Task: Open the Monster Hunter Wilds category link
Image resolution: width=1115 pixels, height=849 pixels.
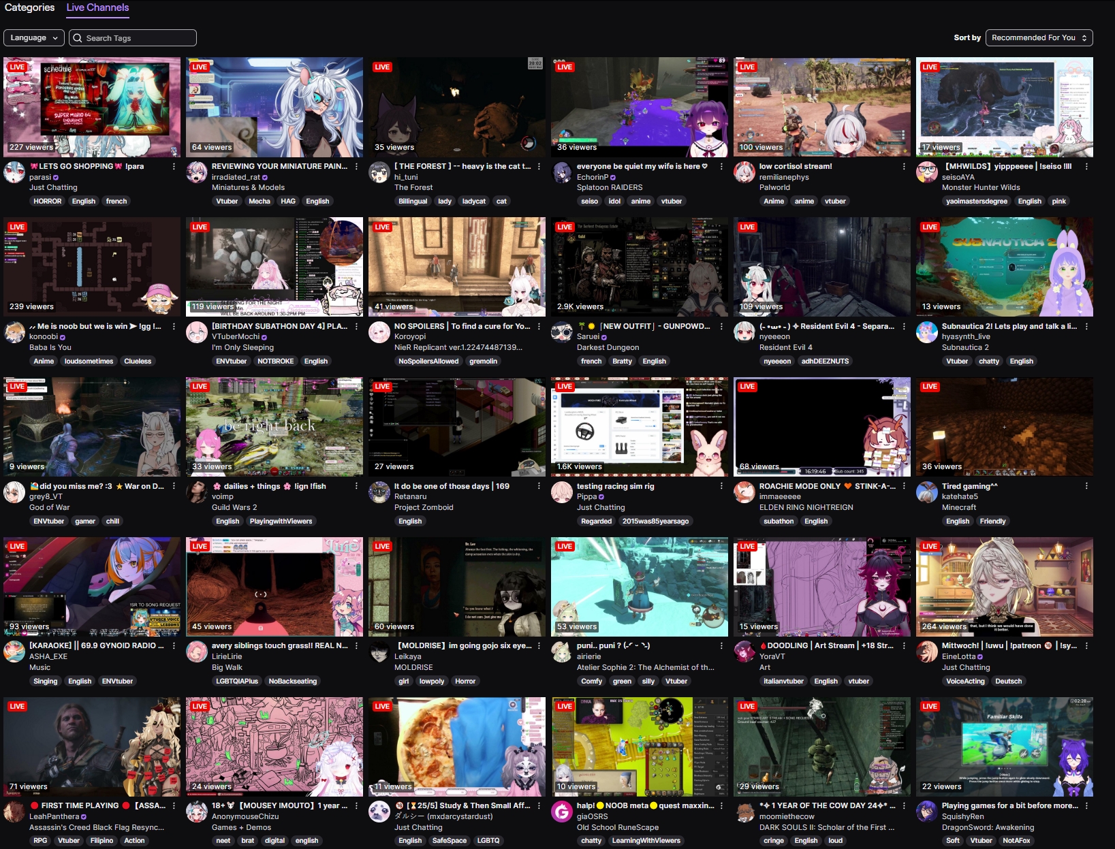Action: tap(981, 187)
